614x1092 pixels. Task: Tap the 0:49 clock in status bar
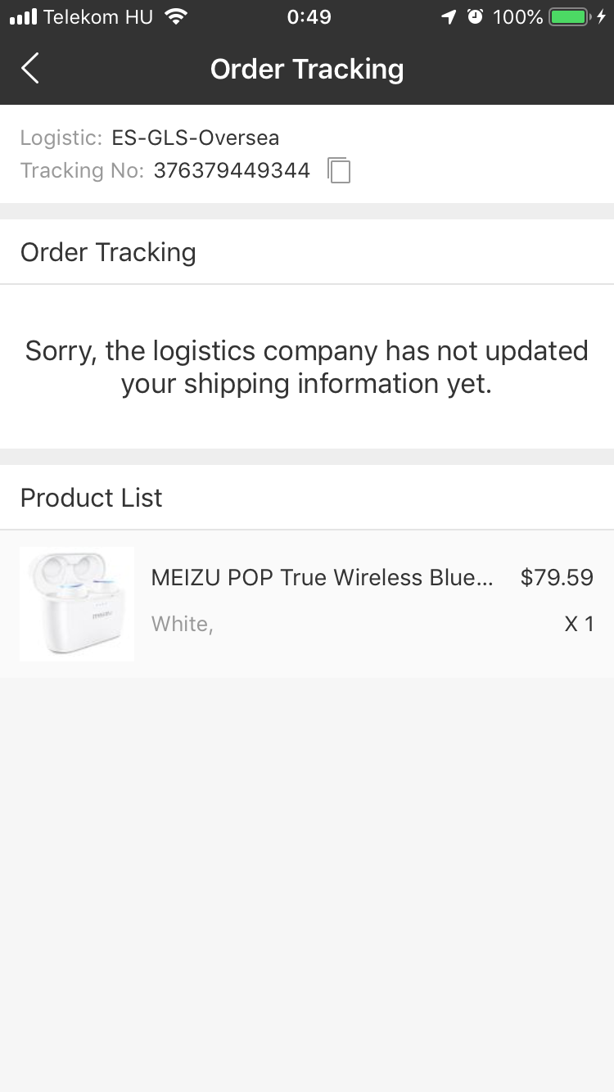click(x=309, y=17)
